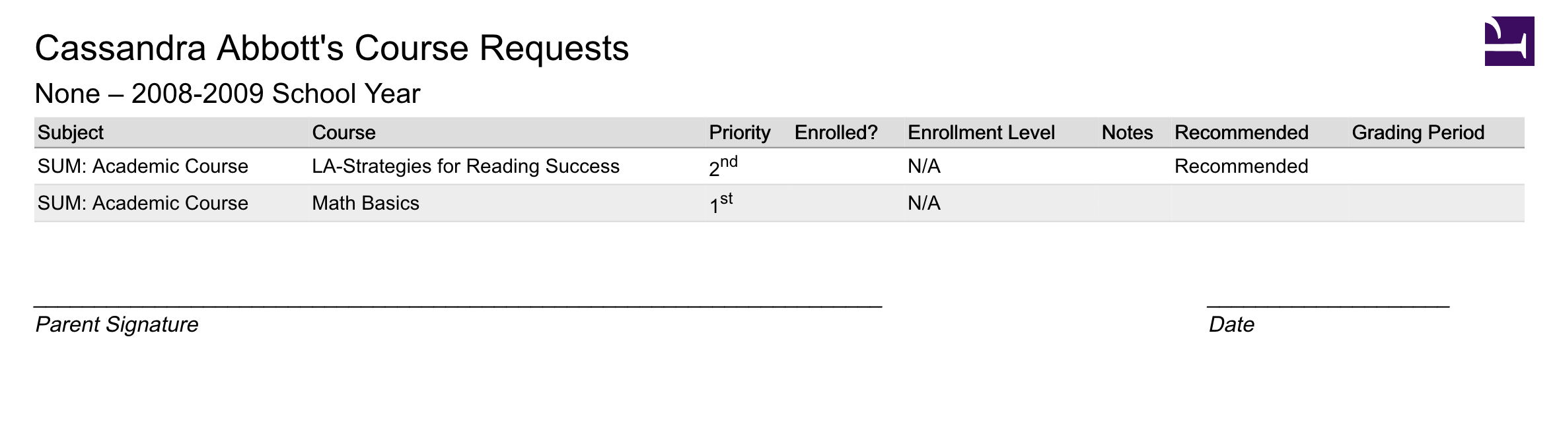Select the Course column header
The height and width of the screenshot is (426, 1555).
coord(344,133)
